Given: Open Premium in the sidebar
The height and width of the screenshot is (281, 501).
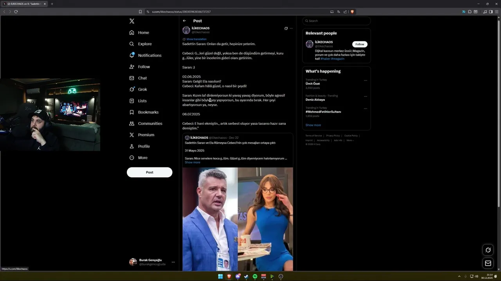Looking at the screenshot, I should [x=141, y=135].
